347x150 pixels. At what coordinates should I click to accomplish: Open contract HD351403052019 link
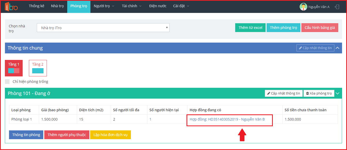coord(227,119)
